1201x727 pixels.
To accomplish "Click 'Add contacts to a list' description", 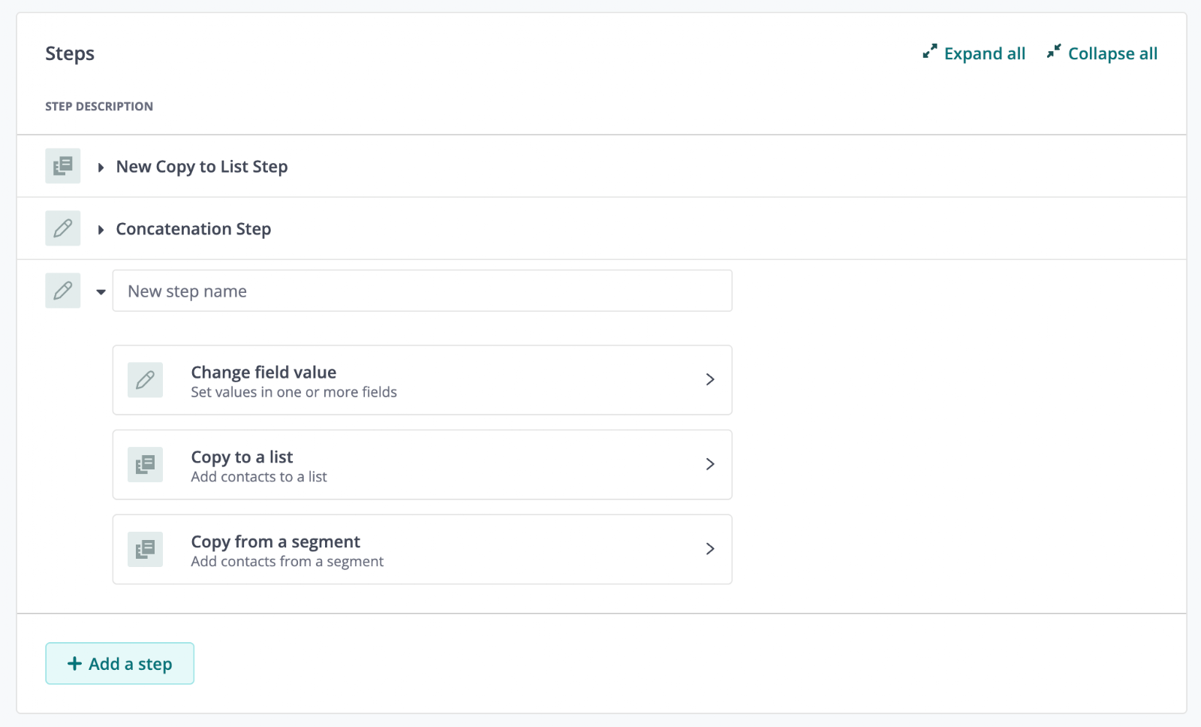I will tap(259, 477).
